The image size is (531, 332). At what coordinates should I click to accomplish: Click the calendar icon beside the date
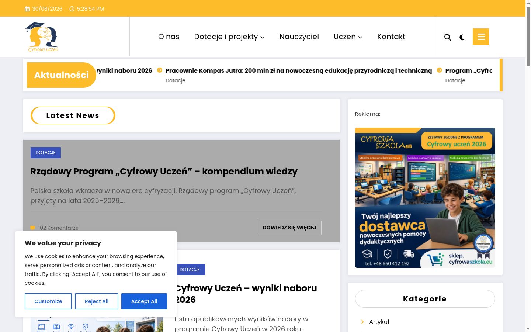(x=27, y=9)
